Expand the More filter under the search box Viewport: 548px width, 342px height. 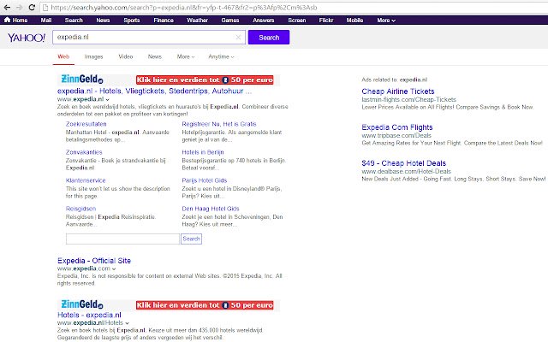[186, 56]
